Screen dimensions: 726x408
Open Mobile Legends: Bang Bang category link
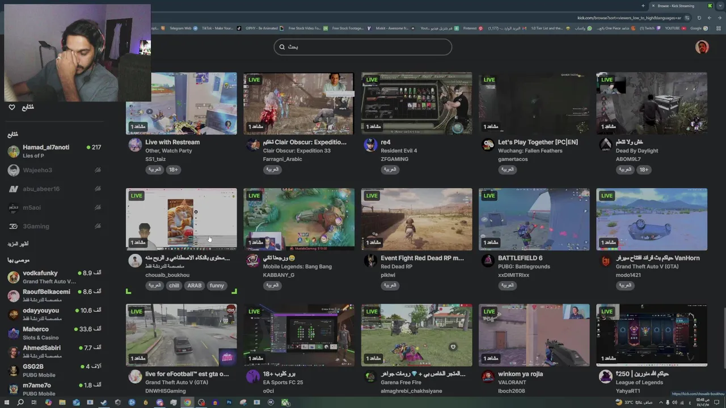click(x=297, y=266)
